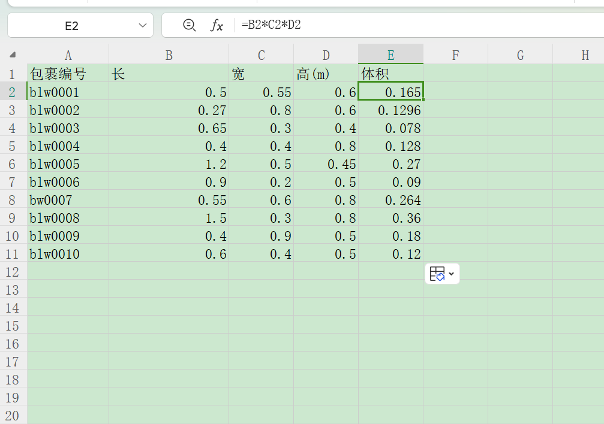
Task: Click the 长 header cell
Action: [x=169, y=73]
